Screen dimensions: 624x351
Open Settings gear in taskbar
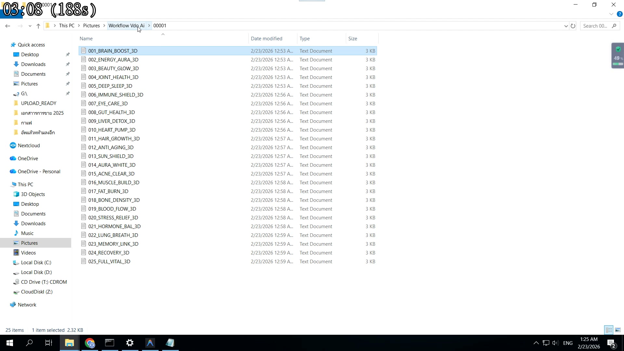point(130,343)
